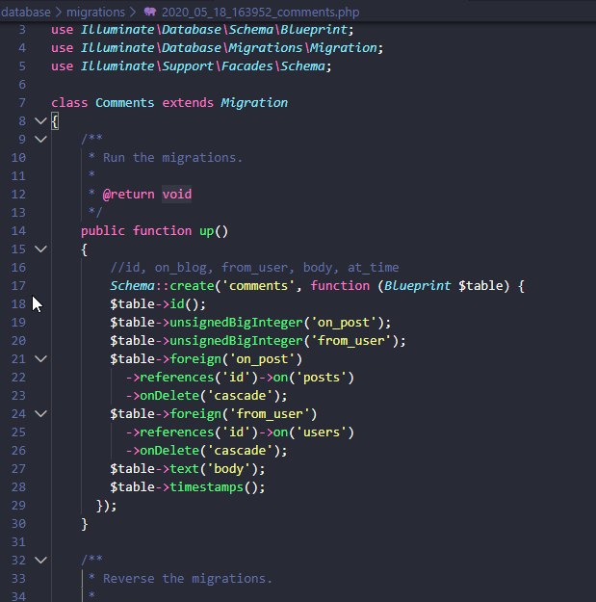
Task: Click 'Blueprint' in the line 3 use statement
Action: [314, 30]
